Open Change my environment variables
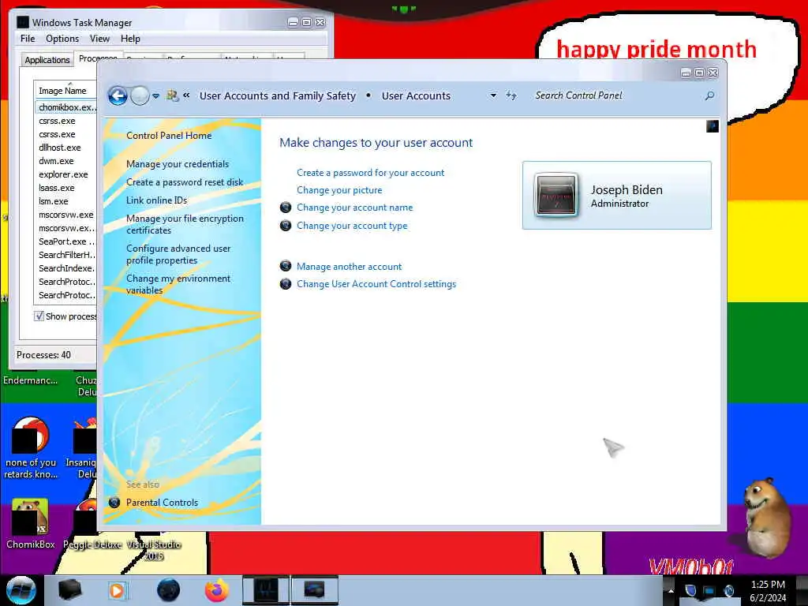The height and width of the screenshot is (606, 808). [178, 284]
